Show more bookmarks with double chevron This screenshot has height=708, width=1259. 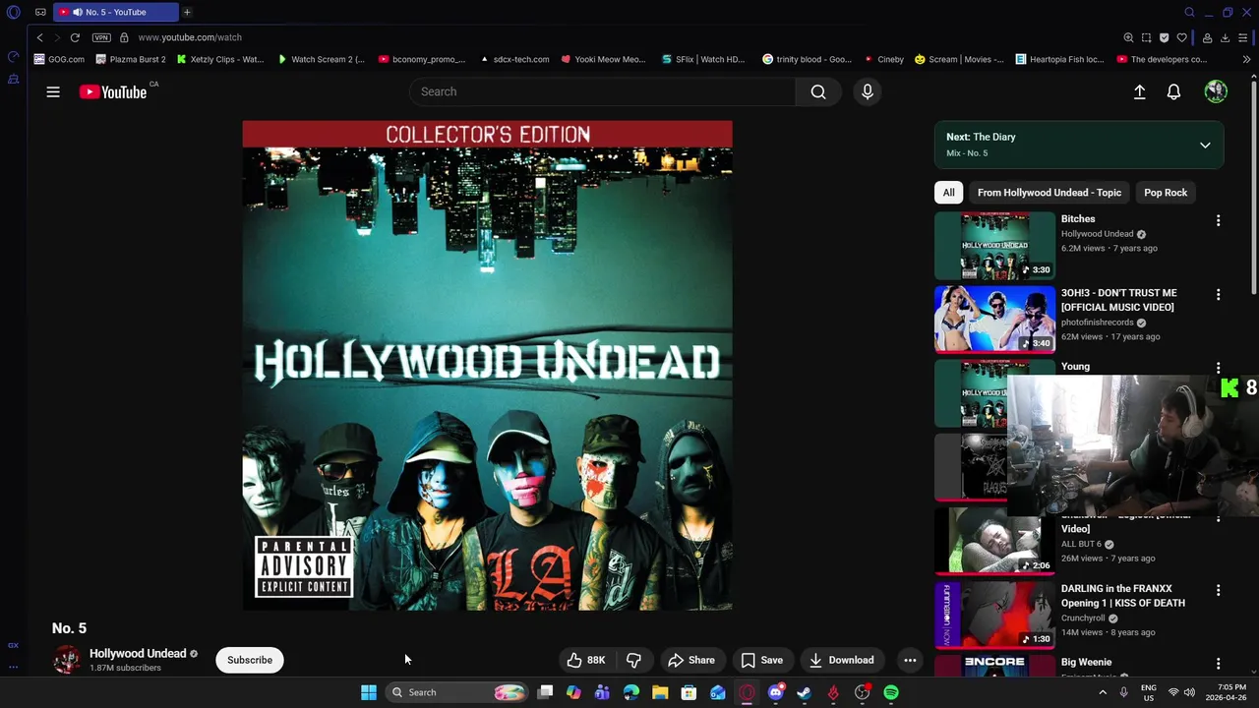pyautogui.click(x=1247, y=59)
